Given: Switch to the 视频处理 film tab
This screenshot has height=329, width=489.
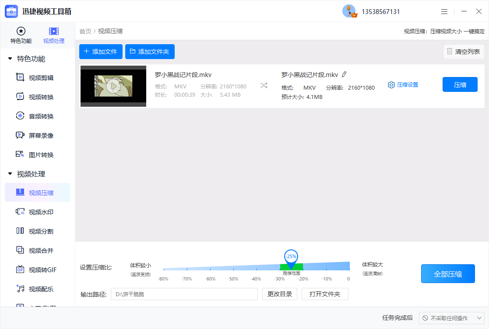Looking at the screenshot, I should (x=54, y=35).
